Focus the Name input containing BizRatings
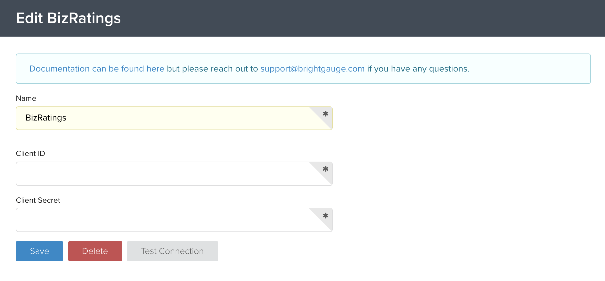The height and width of the screenshot is (281, 605). [x=174, y=118]
